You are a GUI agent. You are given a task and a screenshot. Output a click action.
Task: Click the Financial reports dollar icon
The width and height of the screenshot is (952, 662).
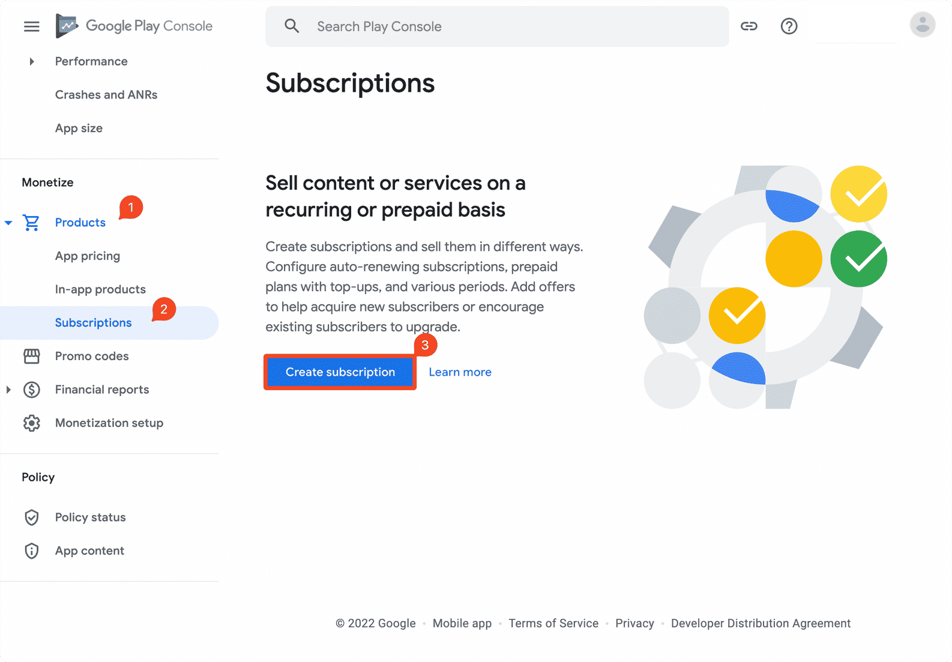tap(32, 390)
